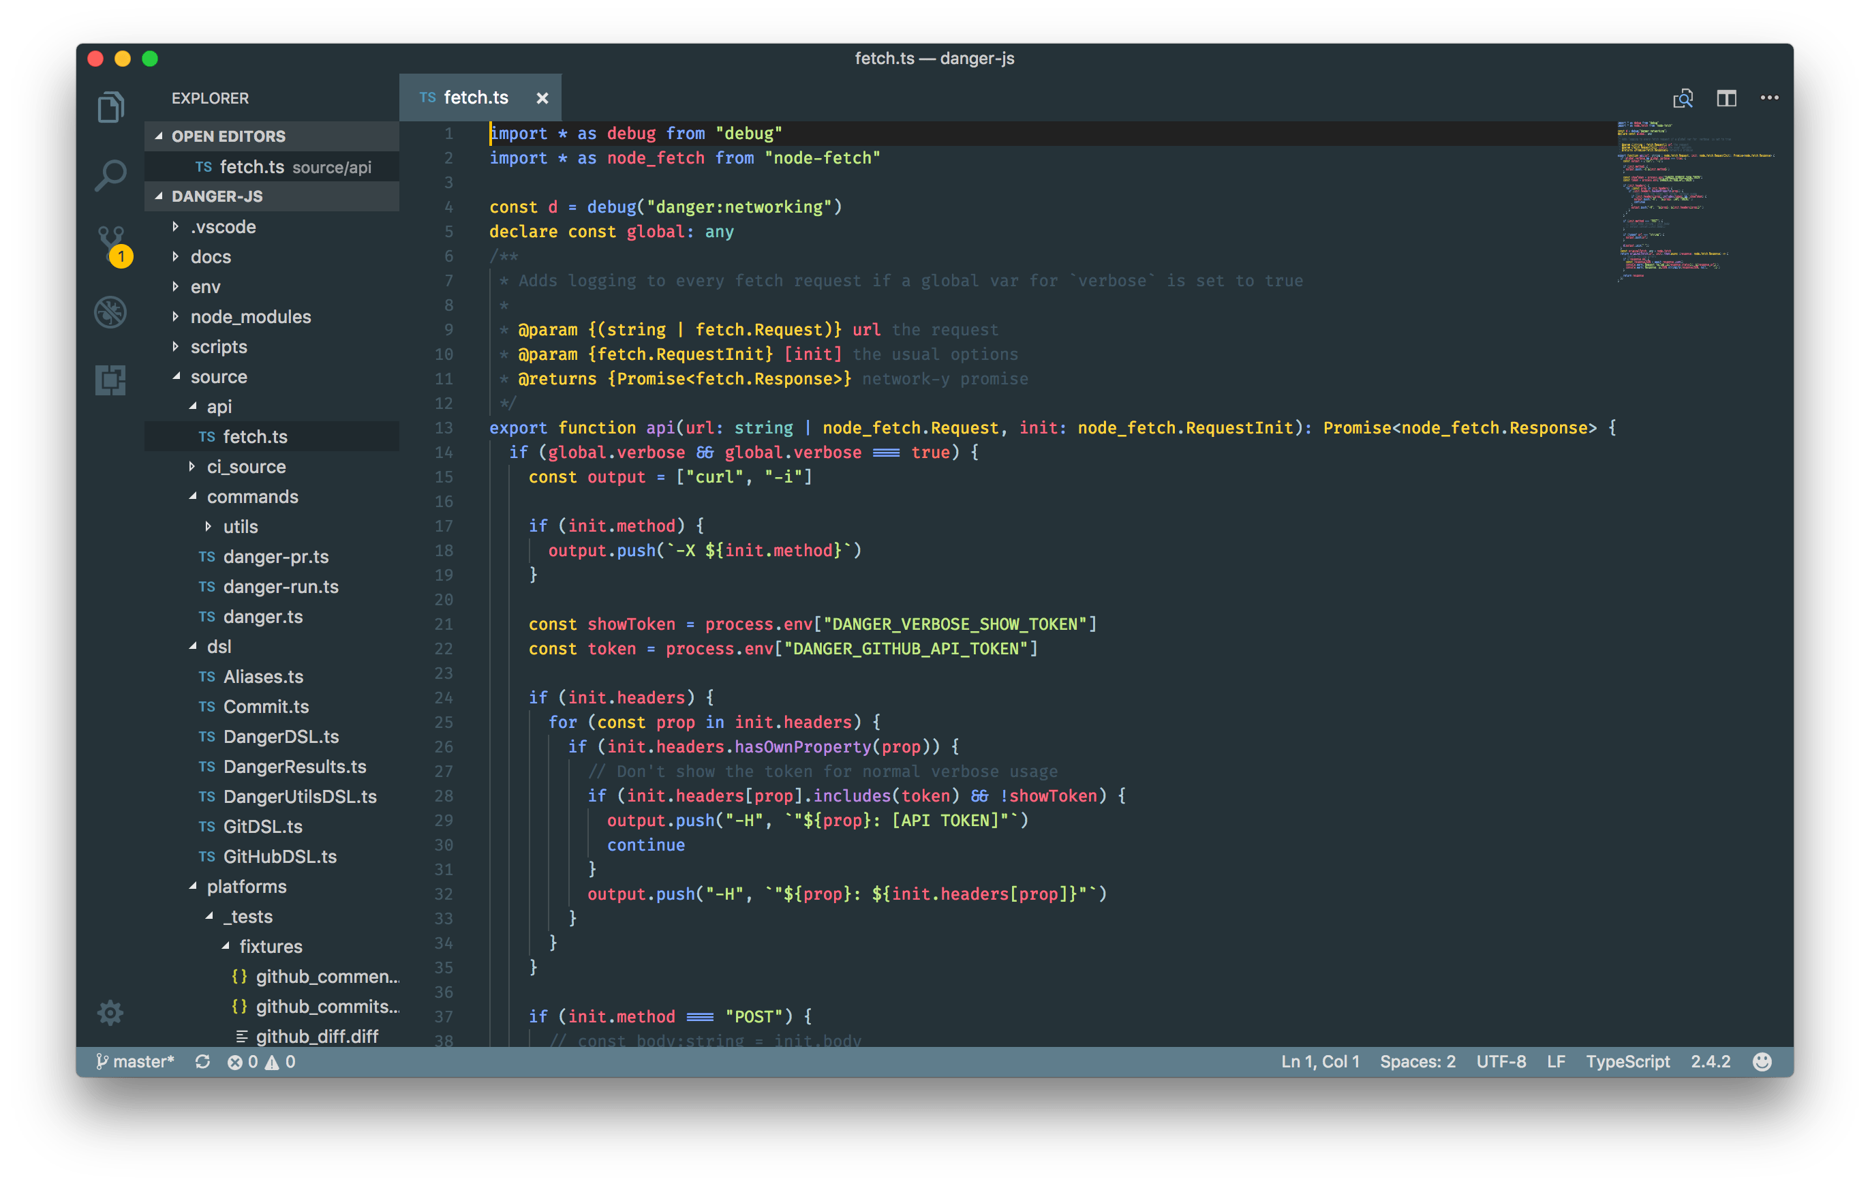Open the Extensions view
Image resolution: width=1870 pixels, height=1186 pixels.
click(110, 380)
